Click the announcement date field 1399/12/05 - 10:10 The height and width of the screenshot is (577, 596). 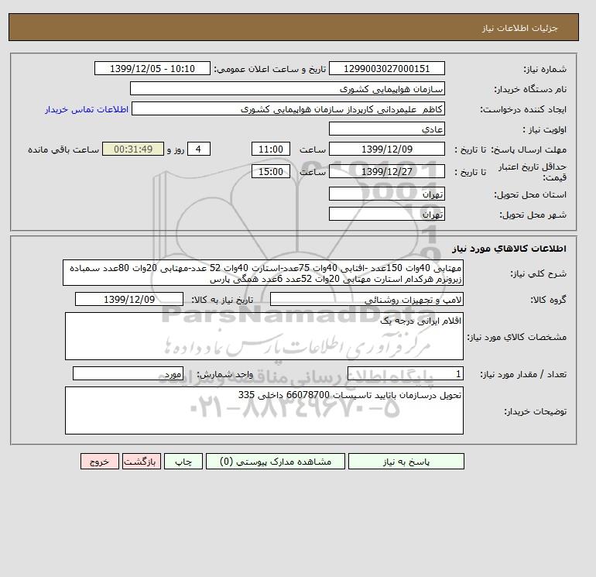[152, 68]
